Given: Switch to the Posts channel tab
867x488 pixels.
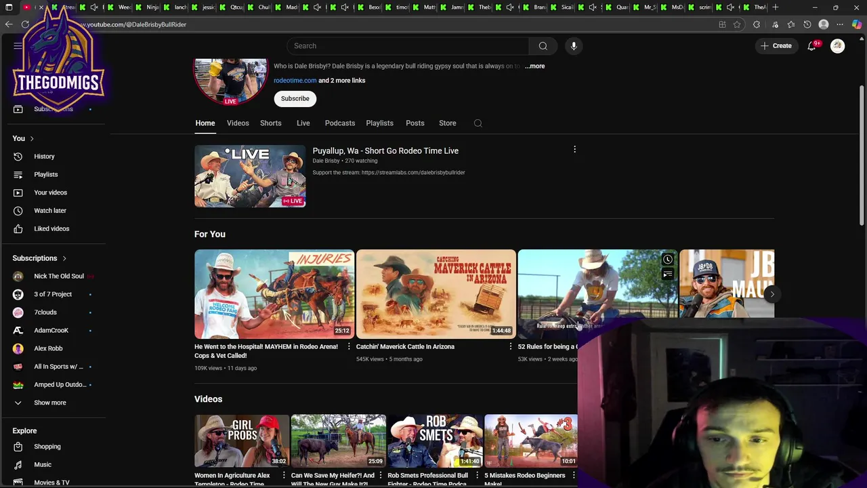Looking at the screenshot, I should (x=415, y=123).
